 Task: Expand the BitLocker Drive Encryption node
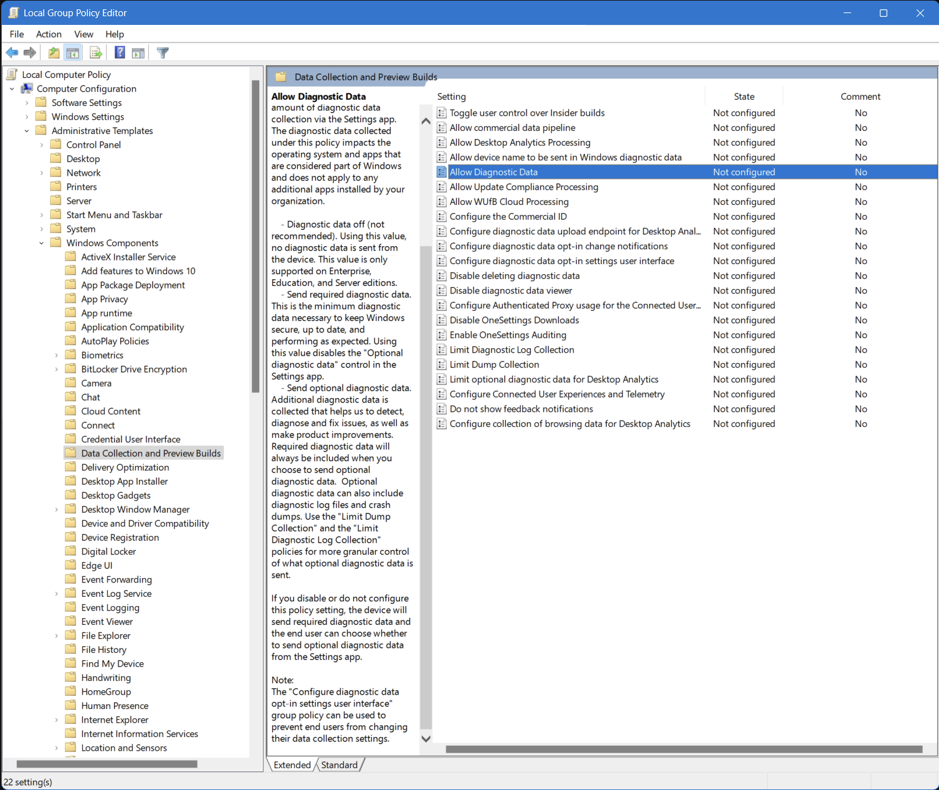57,369
